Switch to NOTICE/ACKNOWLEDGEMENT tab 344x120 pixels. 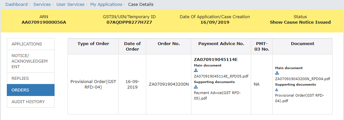(31, 61)
